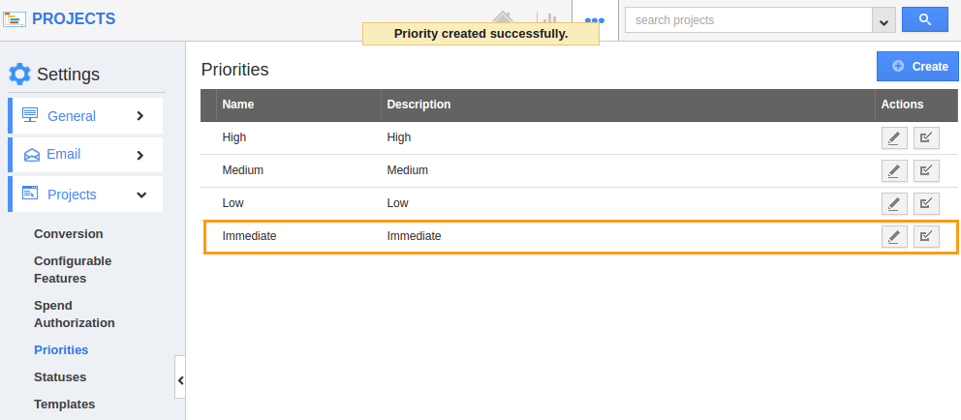
Task: Click the edit pencil icon for High priority
Action: click(x=894, y=138)
